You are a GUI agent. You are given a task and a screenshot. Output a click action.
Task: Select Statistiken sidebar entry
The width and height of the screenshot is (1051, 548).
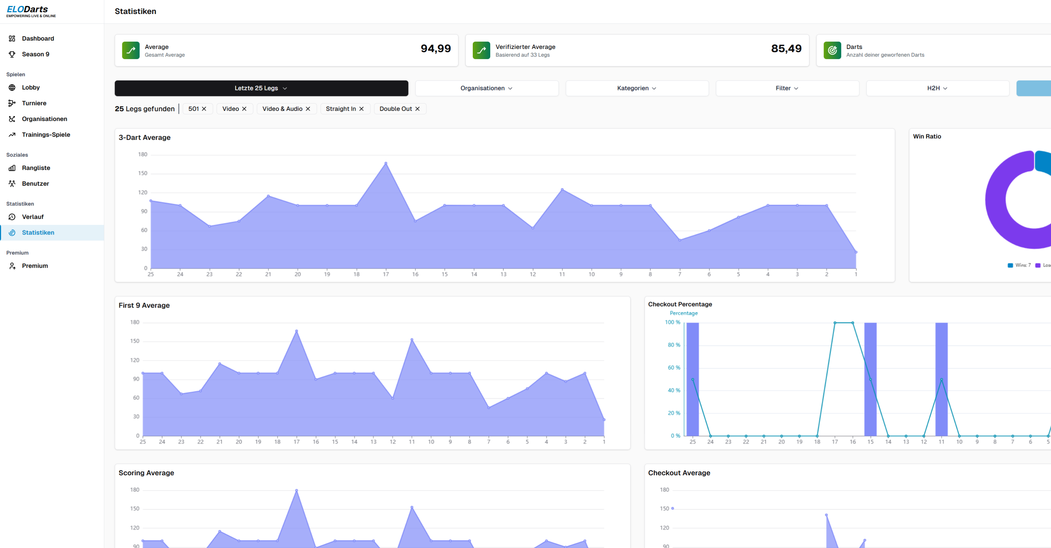click(52, 232)
